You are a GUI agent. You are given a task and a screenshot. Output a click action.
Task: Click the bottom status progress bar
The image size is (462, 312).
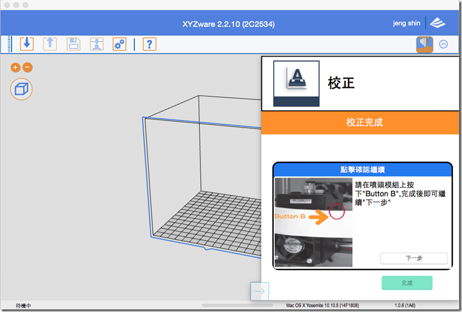tap(237, 305)
